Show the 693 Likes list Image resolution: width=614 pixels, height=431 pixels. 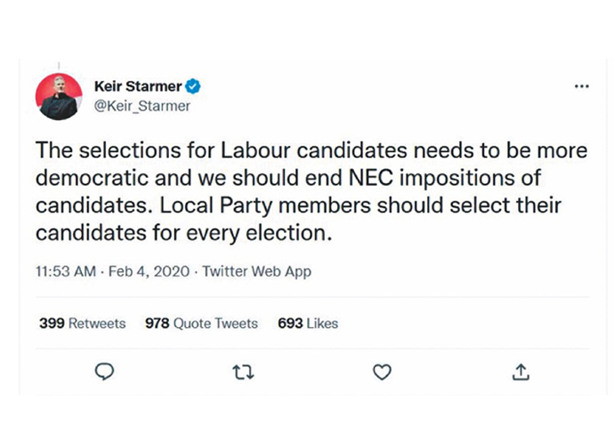[308, 323]
